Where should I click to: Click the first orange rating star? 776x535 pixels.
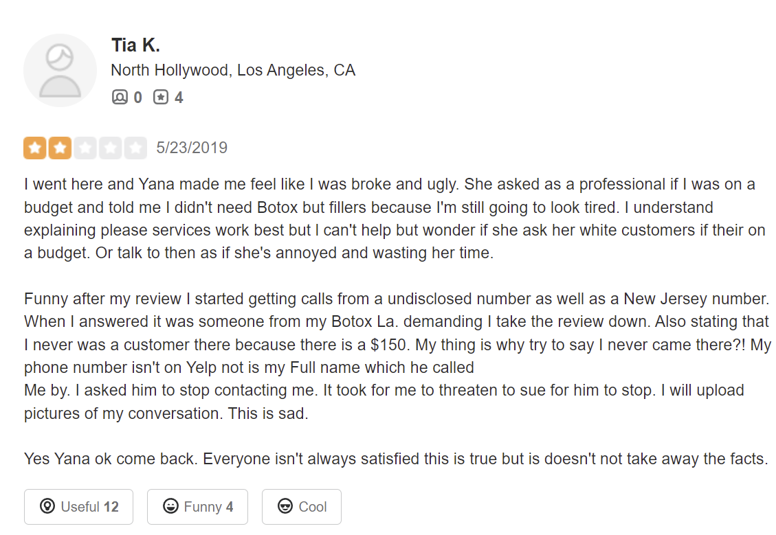pos(35,148)
